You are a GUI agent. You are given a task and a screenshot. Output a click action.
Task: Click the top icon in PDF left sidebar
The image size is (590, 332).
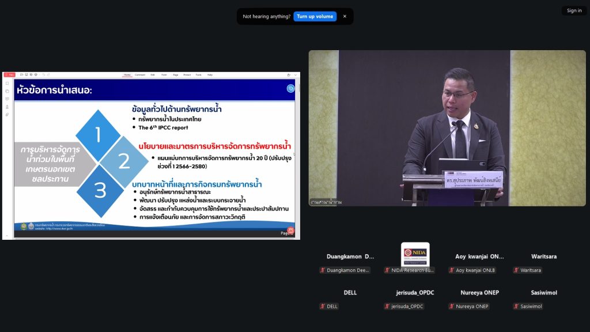pos(7,83)
